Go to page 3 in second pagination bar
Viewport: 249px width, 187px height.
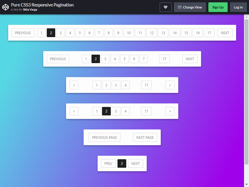click(x=105, y=59)
